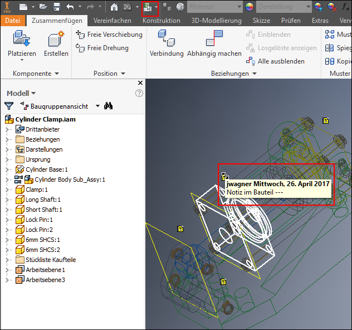Click the Undo arrow icon

coord(70,7)
